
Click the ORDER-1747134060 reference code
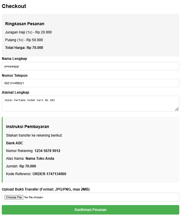pos(49,174)
